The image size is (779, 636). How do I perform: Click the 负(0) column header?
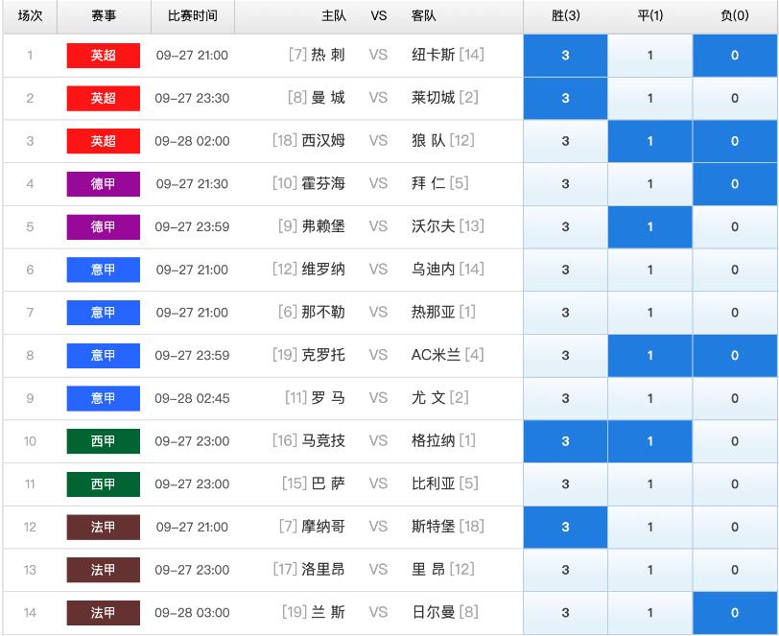(735, 16)
